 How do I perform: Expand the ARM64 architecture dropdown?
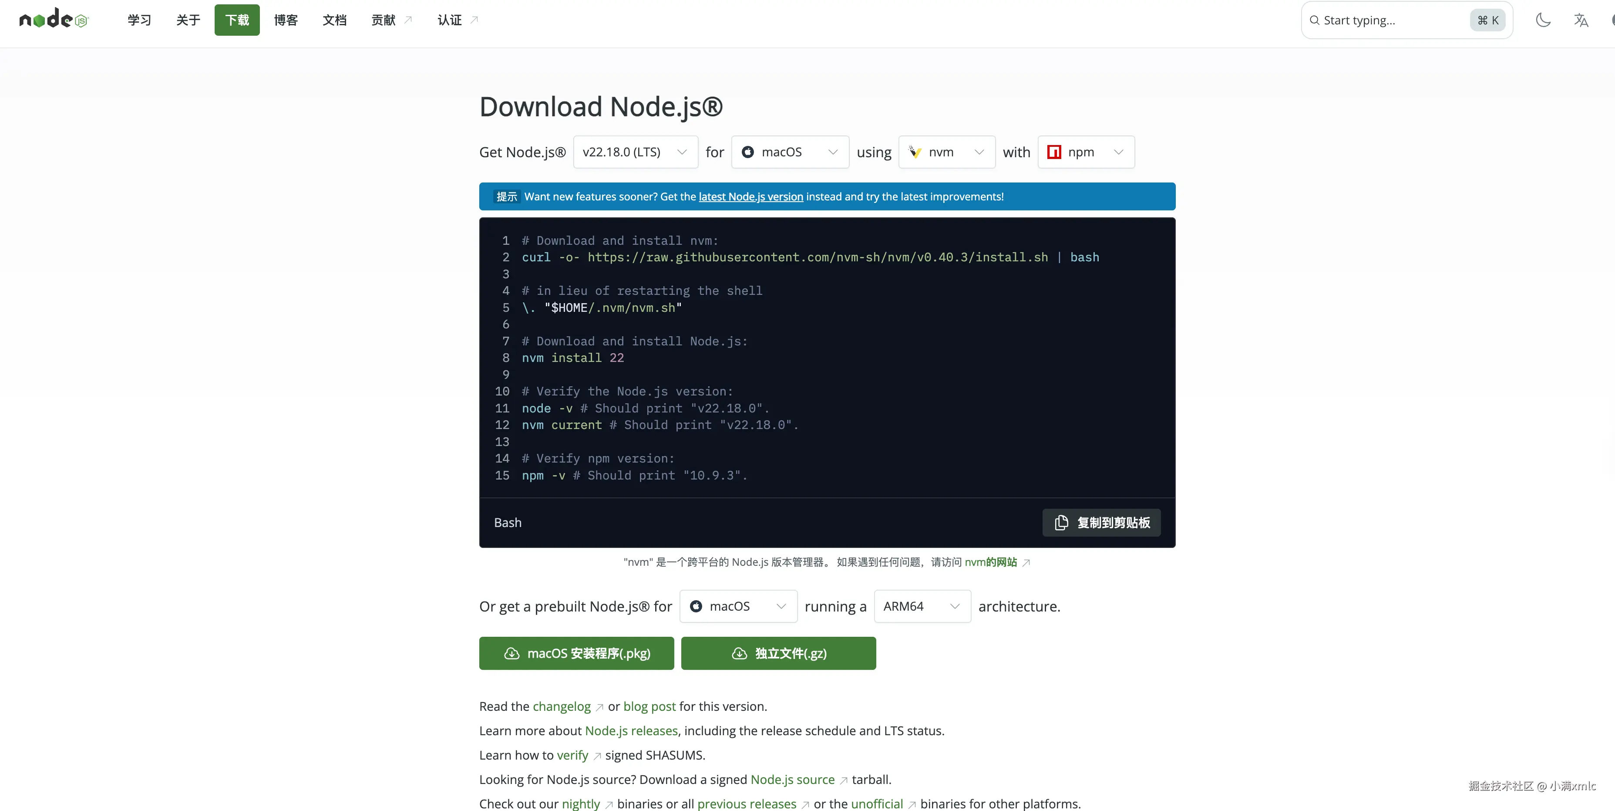pos(922,606)
